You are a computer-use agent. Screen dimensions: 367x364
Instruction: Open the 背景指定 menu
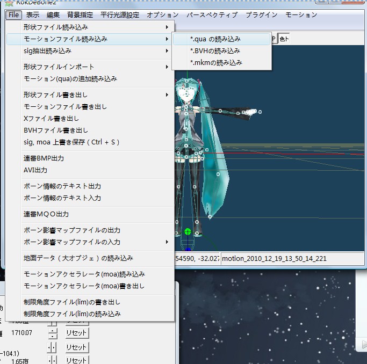[80, 15]
